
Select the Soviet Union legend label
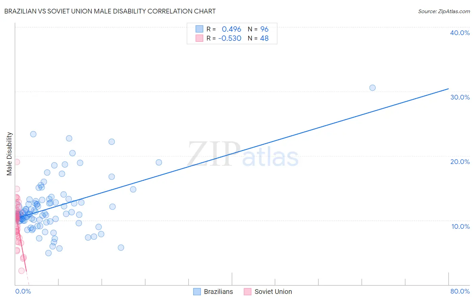pyautogui.click(x=273, y=292)
